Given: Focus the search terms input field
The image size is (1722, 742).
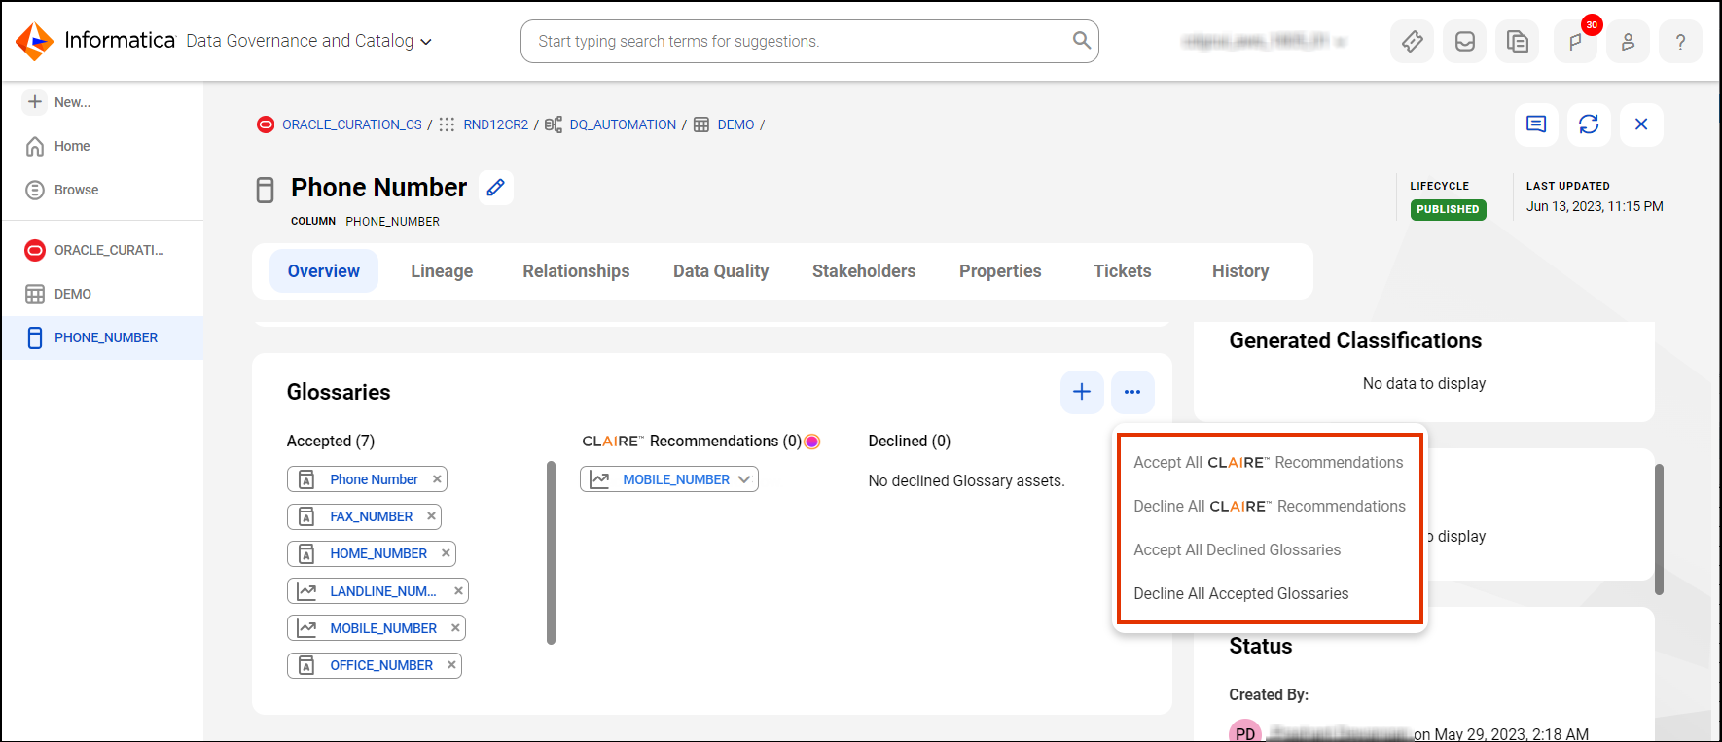Looking at the screenshot, I should click(809, 41).
